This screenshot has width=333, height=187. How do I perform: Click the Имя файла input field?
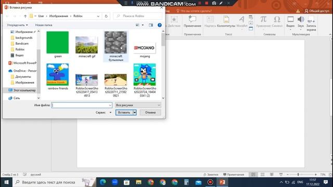pyautogui.click(x=80, y=105)
